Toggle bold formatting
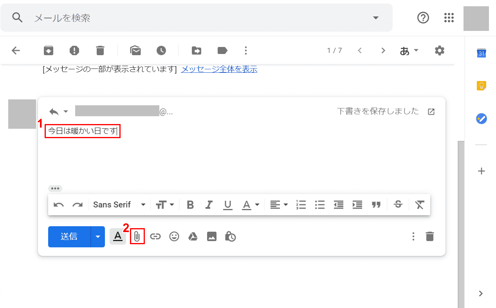This screenshot has width=496, height=308. point(190,205)
